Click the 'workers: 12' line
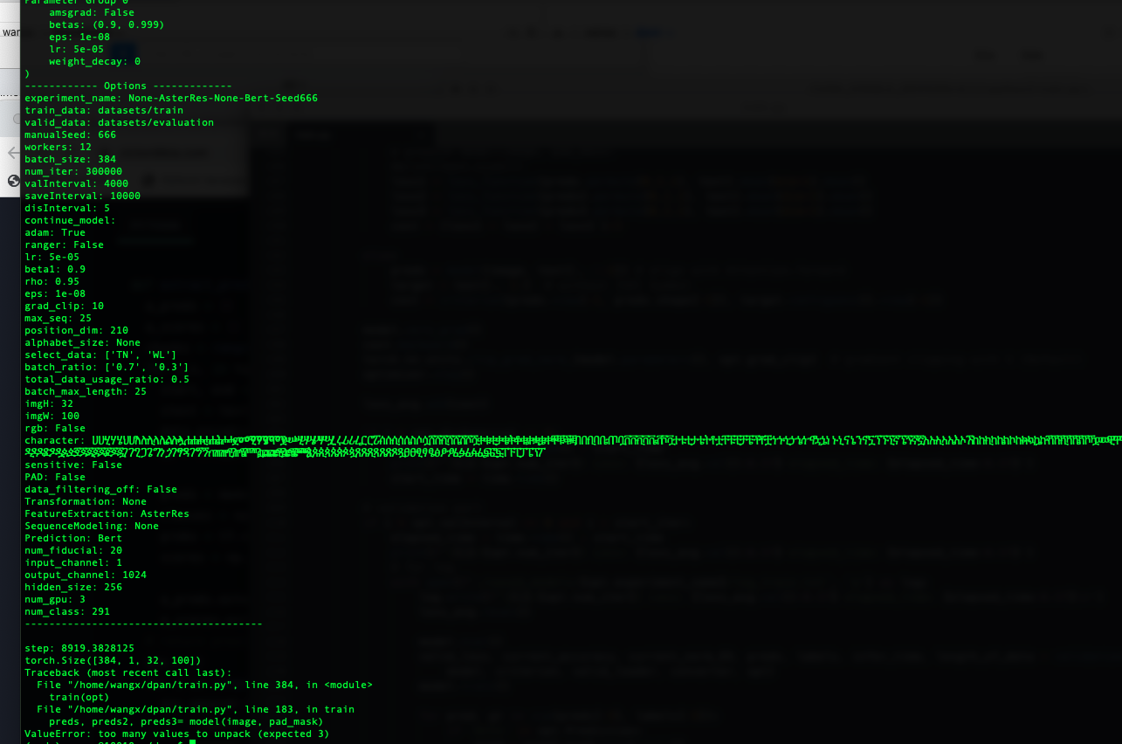Image resolution: width=1122 pixels, height=744 pixels. (58, 147)
